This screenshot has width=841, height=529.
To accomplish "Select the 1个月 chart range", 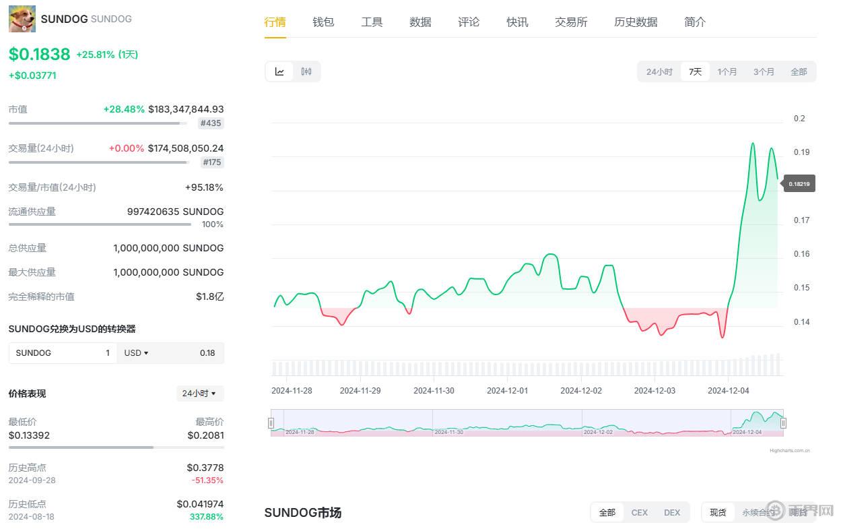I will [727, 71].
